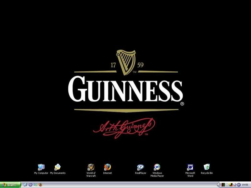Screen dimensions: 251x188
Task: Click the blue circle icon in system tray
Action: tap(239, 185)
